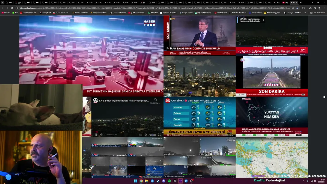Screen dimensions: 327x184
Task: Open Spotify from the taskbar
Action: point(169,181)
